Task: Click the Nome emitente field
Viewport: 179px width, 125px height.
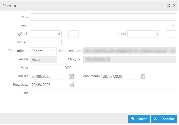Action: pyautogui.click(x=130, y=51)
